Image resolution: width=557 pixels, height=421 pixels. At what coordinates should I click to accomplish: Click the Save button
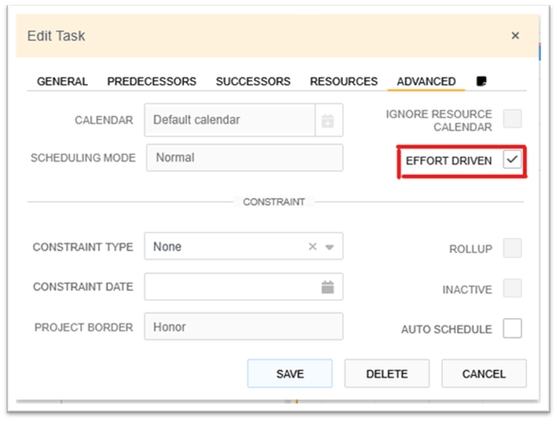tap(290, 374)
